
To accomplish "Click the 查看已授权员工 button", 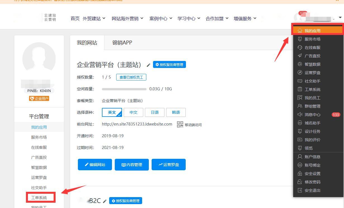I will (x=131, y=77).
